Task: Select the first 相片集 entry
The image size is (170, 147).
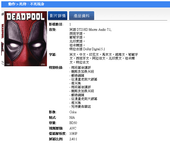Action: click(75, 83)
